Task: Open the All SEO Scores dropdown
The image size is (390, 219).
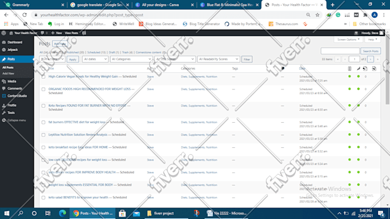Action: click(175, 59)
